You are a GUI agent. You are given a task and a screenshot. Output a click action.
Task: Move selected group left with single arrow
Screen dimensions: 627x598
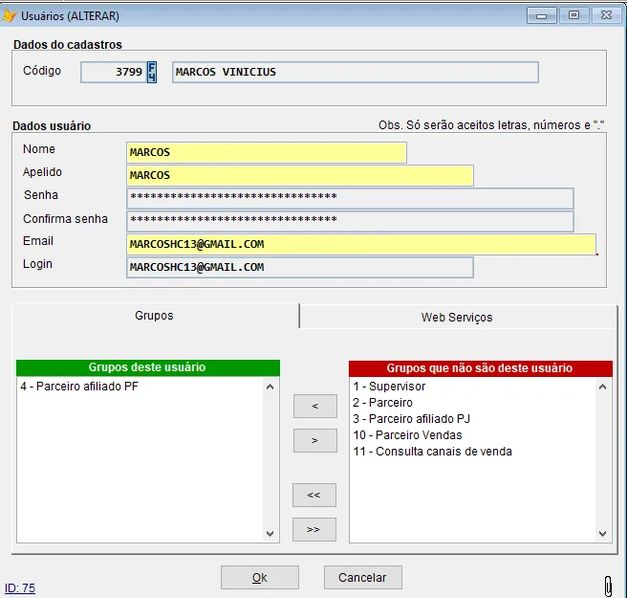(314, 407)
